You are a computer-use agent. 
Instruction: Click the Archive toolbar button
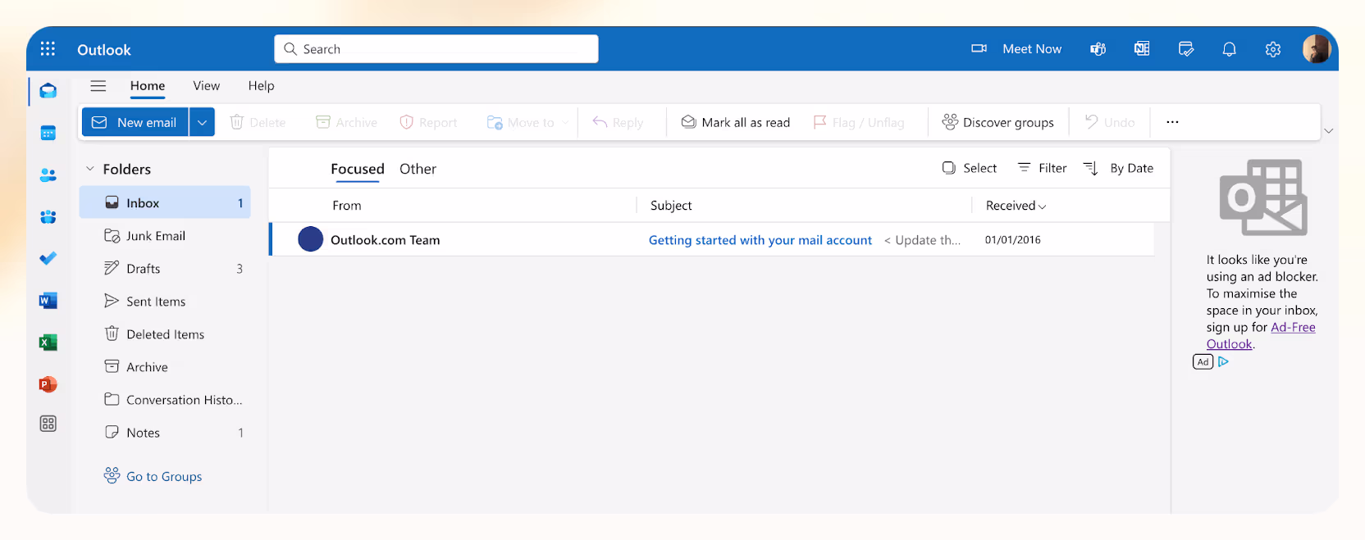[x=346, y=122]
